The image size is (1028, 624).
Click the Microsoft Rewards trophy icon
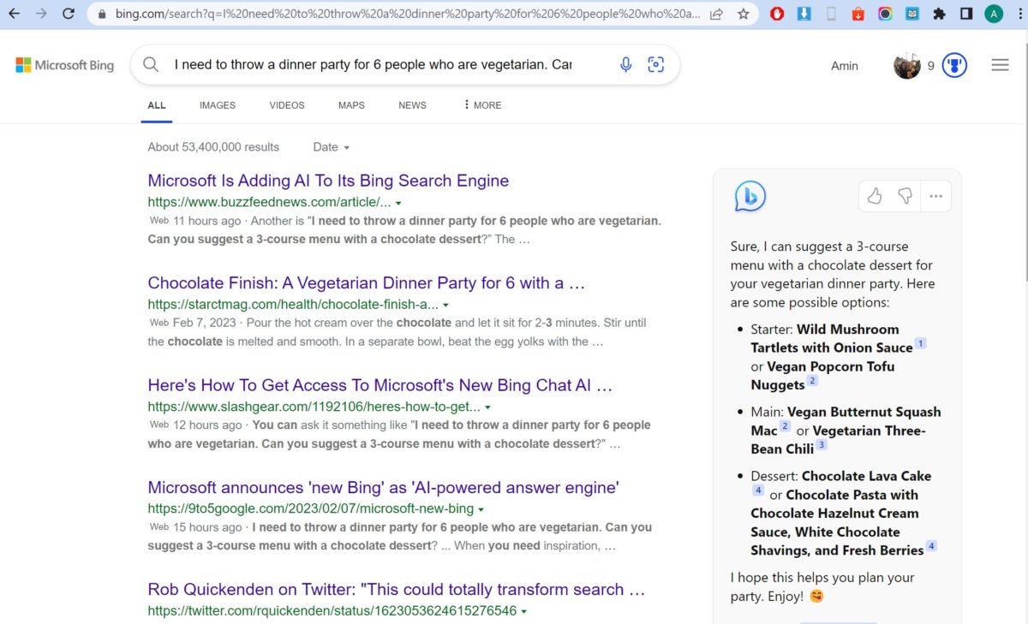[954, 65]
